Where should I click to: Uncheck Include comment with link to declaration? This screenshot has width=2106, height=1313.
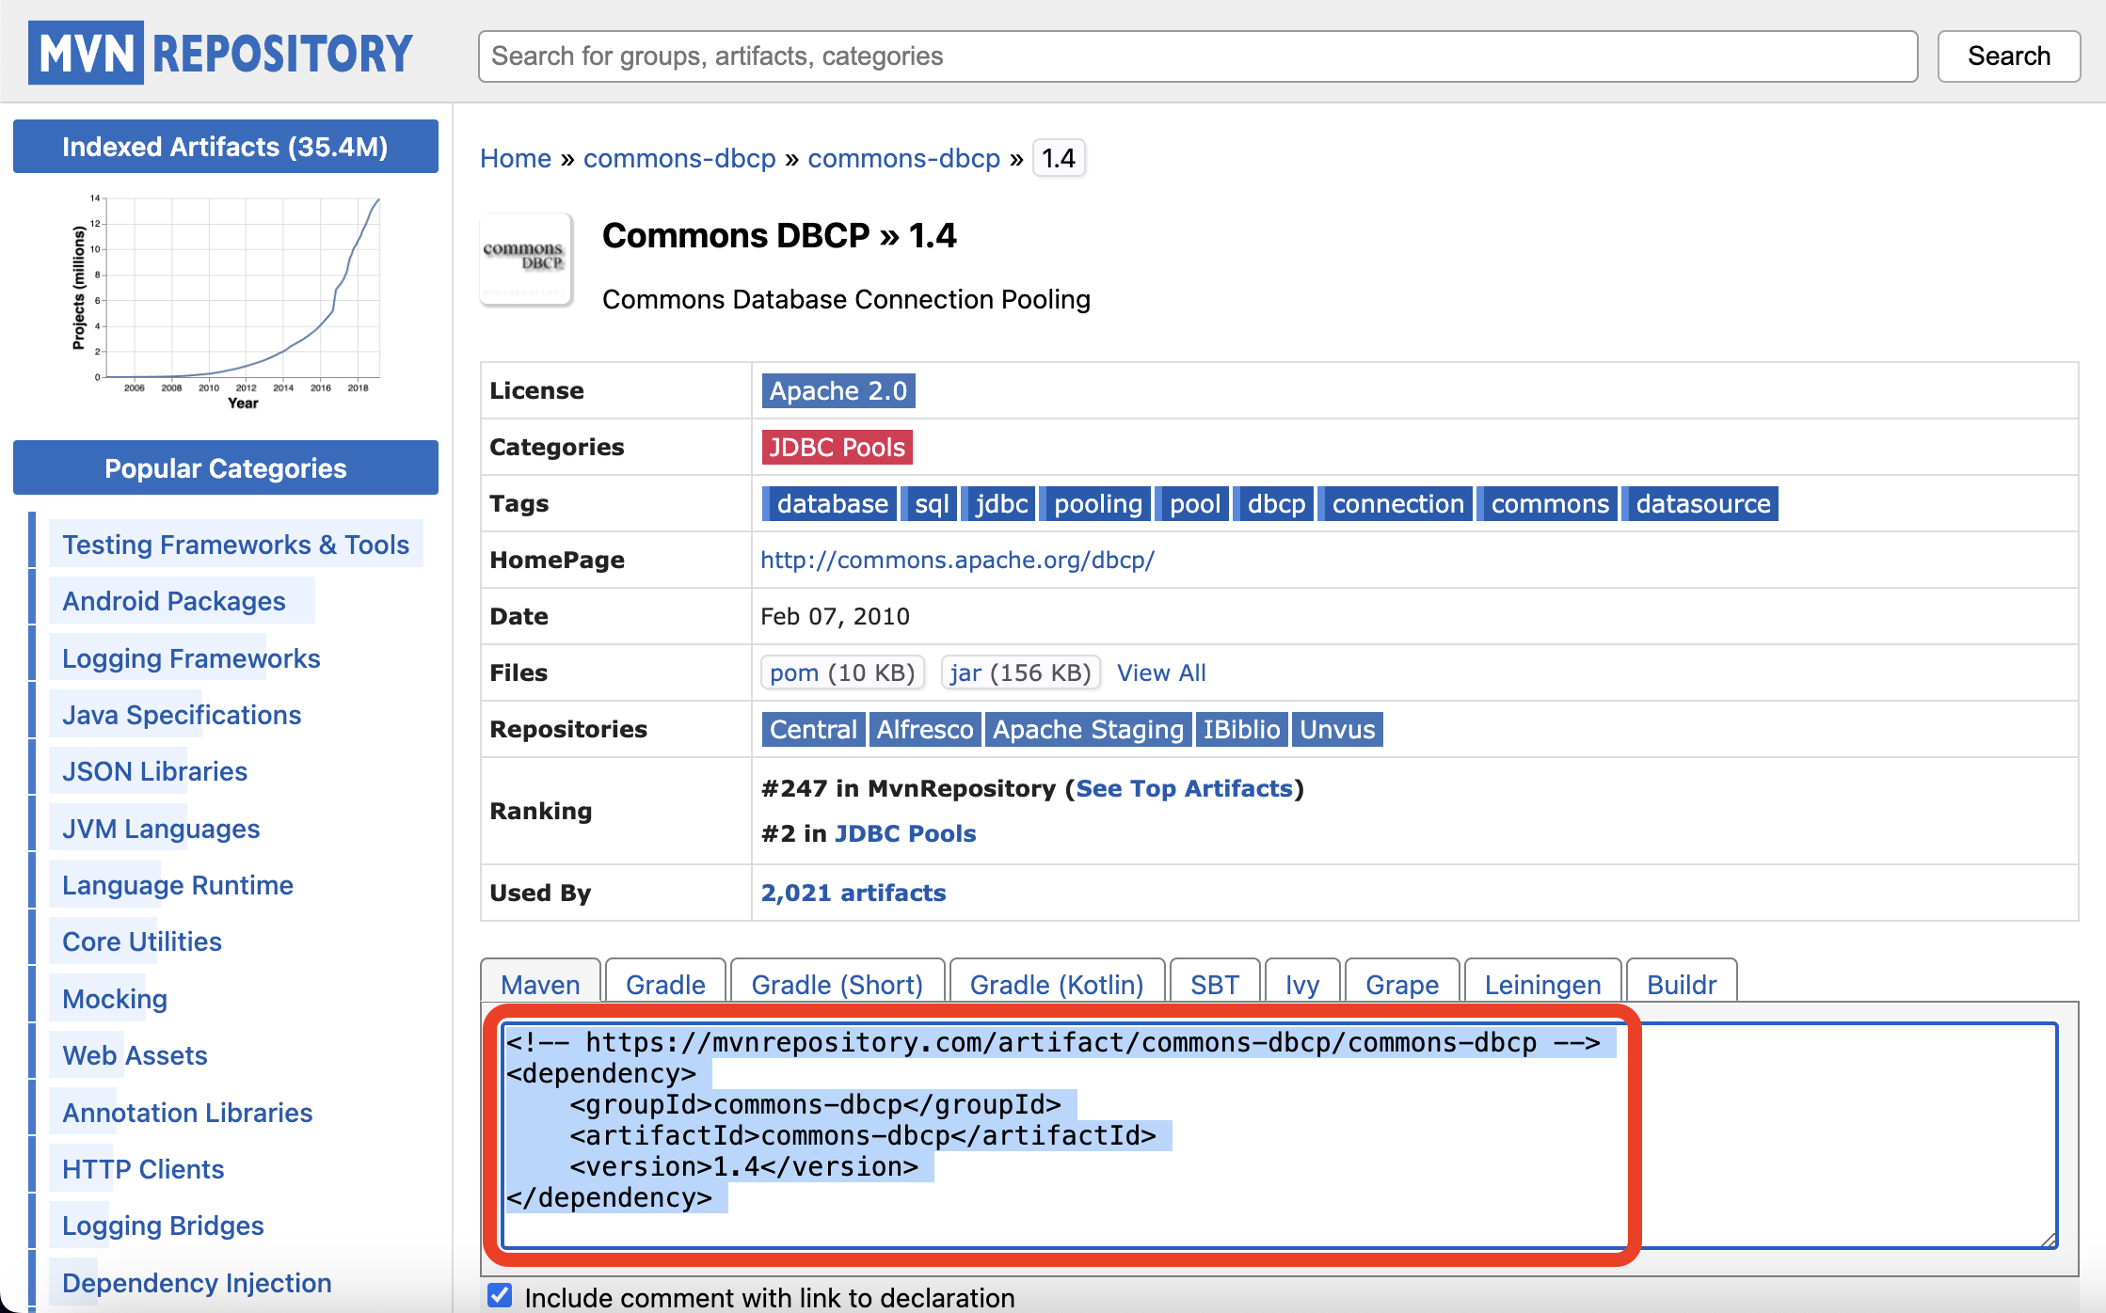click(x=499, y=1295)
